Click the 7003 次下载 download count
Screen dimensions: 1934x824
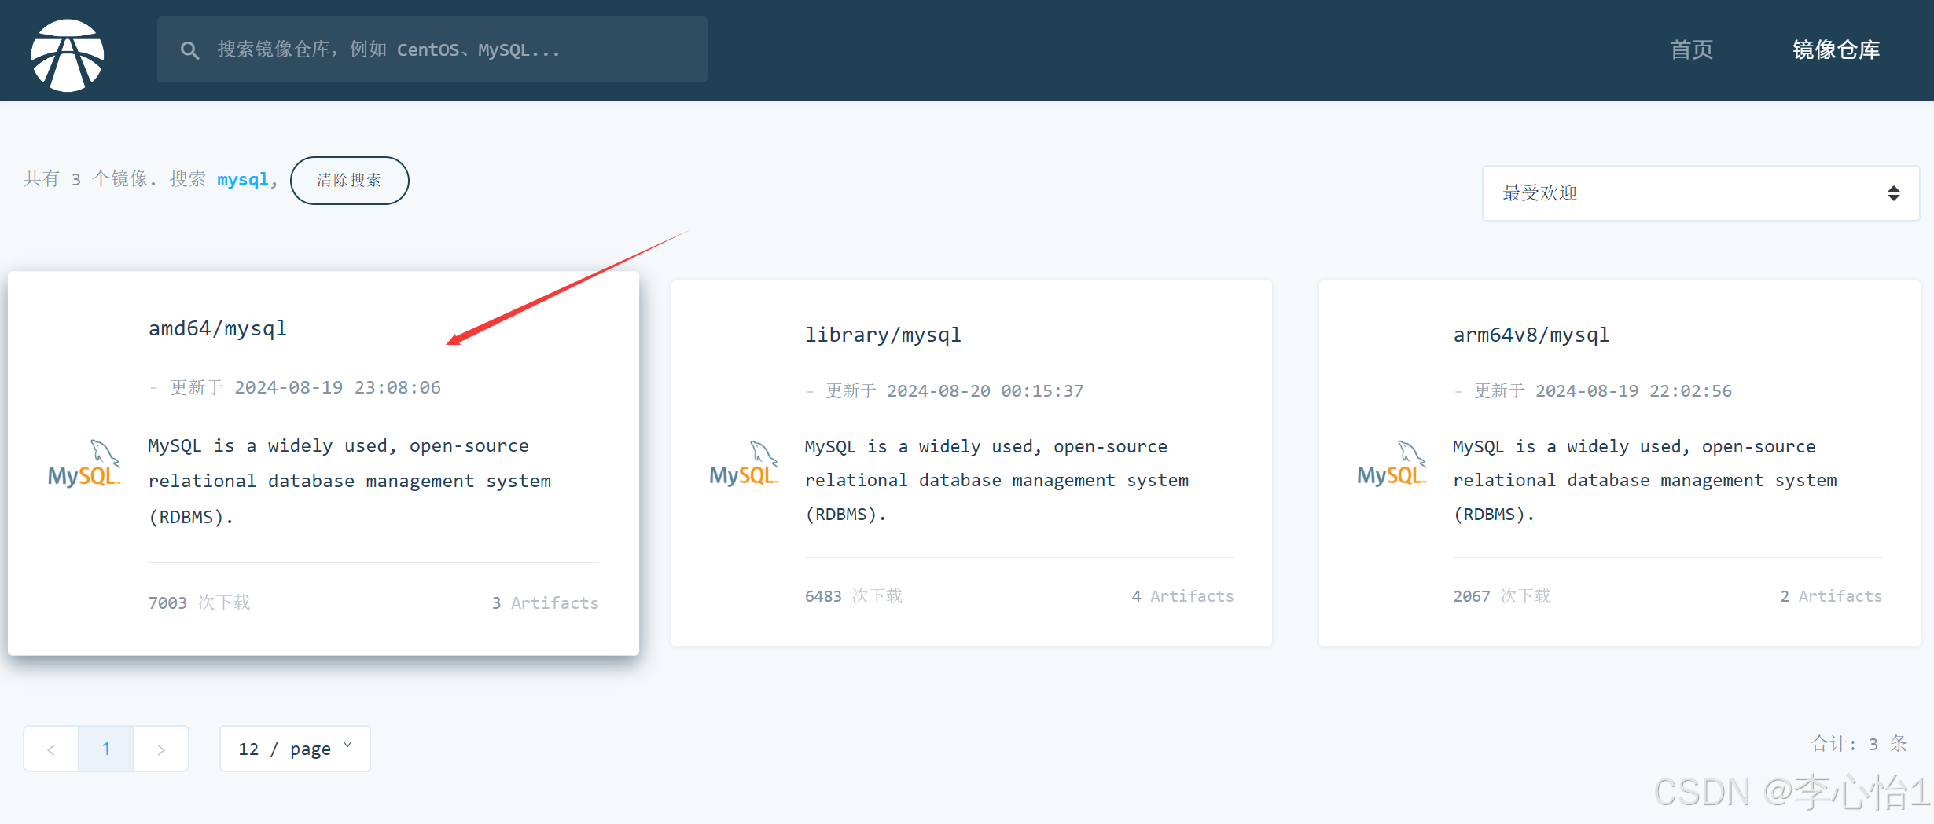tap(200, 602)
